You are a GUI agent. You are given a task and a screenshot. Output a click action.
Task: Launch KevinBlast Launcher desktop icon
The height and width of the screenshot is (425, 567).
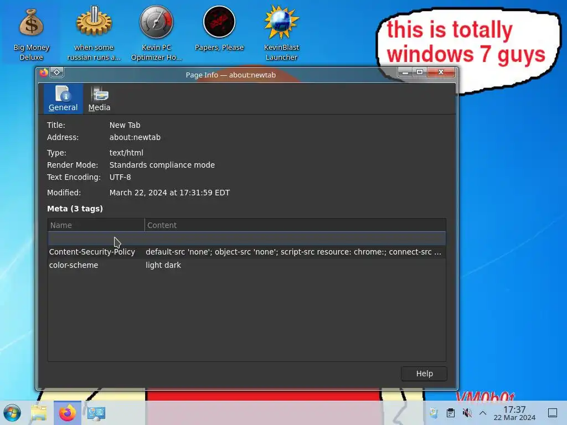coord(281,34)
